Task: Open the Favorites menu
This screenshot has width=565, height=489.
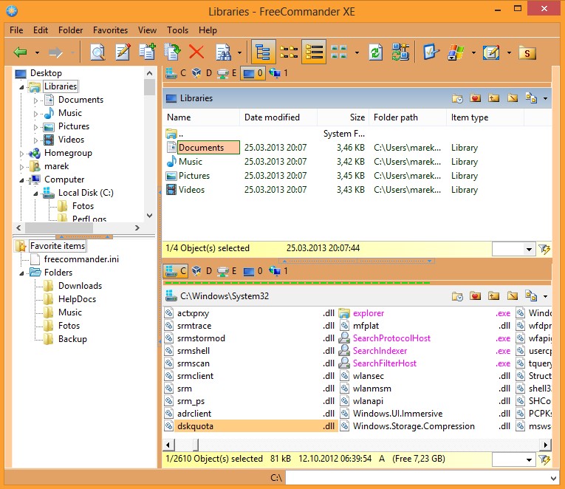Action: (x=110, y=30)
